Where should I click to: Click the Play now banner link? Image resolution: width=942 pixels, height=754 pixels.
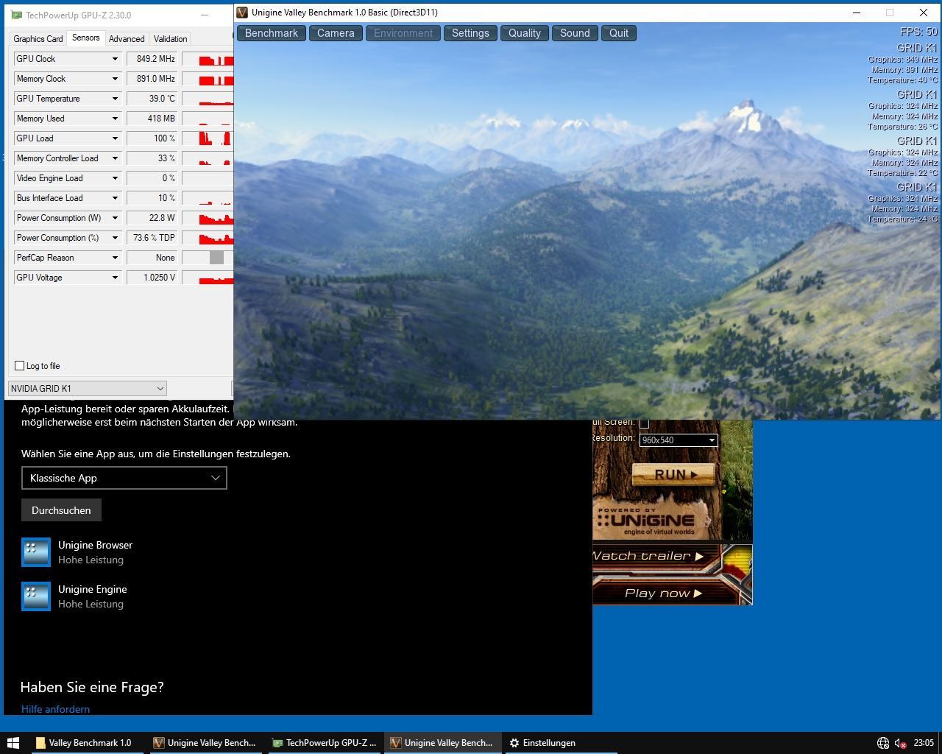tap(662, 593)
